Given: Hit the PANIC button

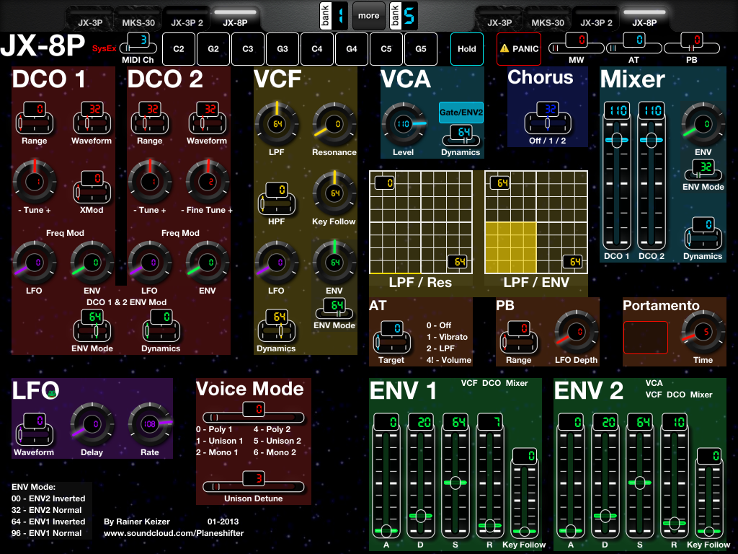Looking at the screenshot, I should pyautogui.click(x=519, y=49).
